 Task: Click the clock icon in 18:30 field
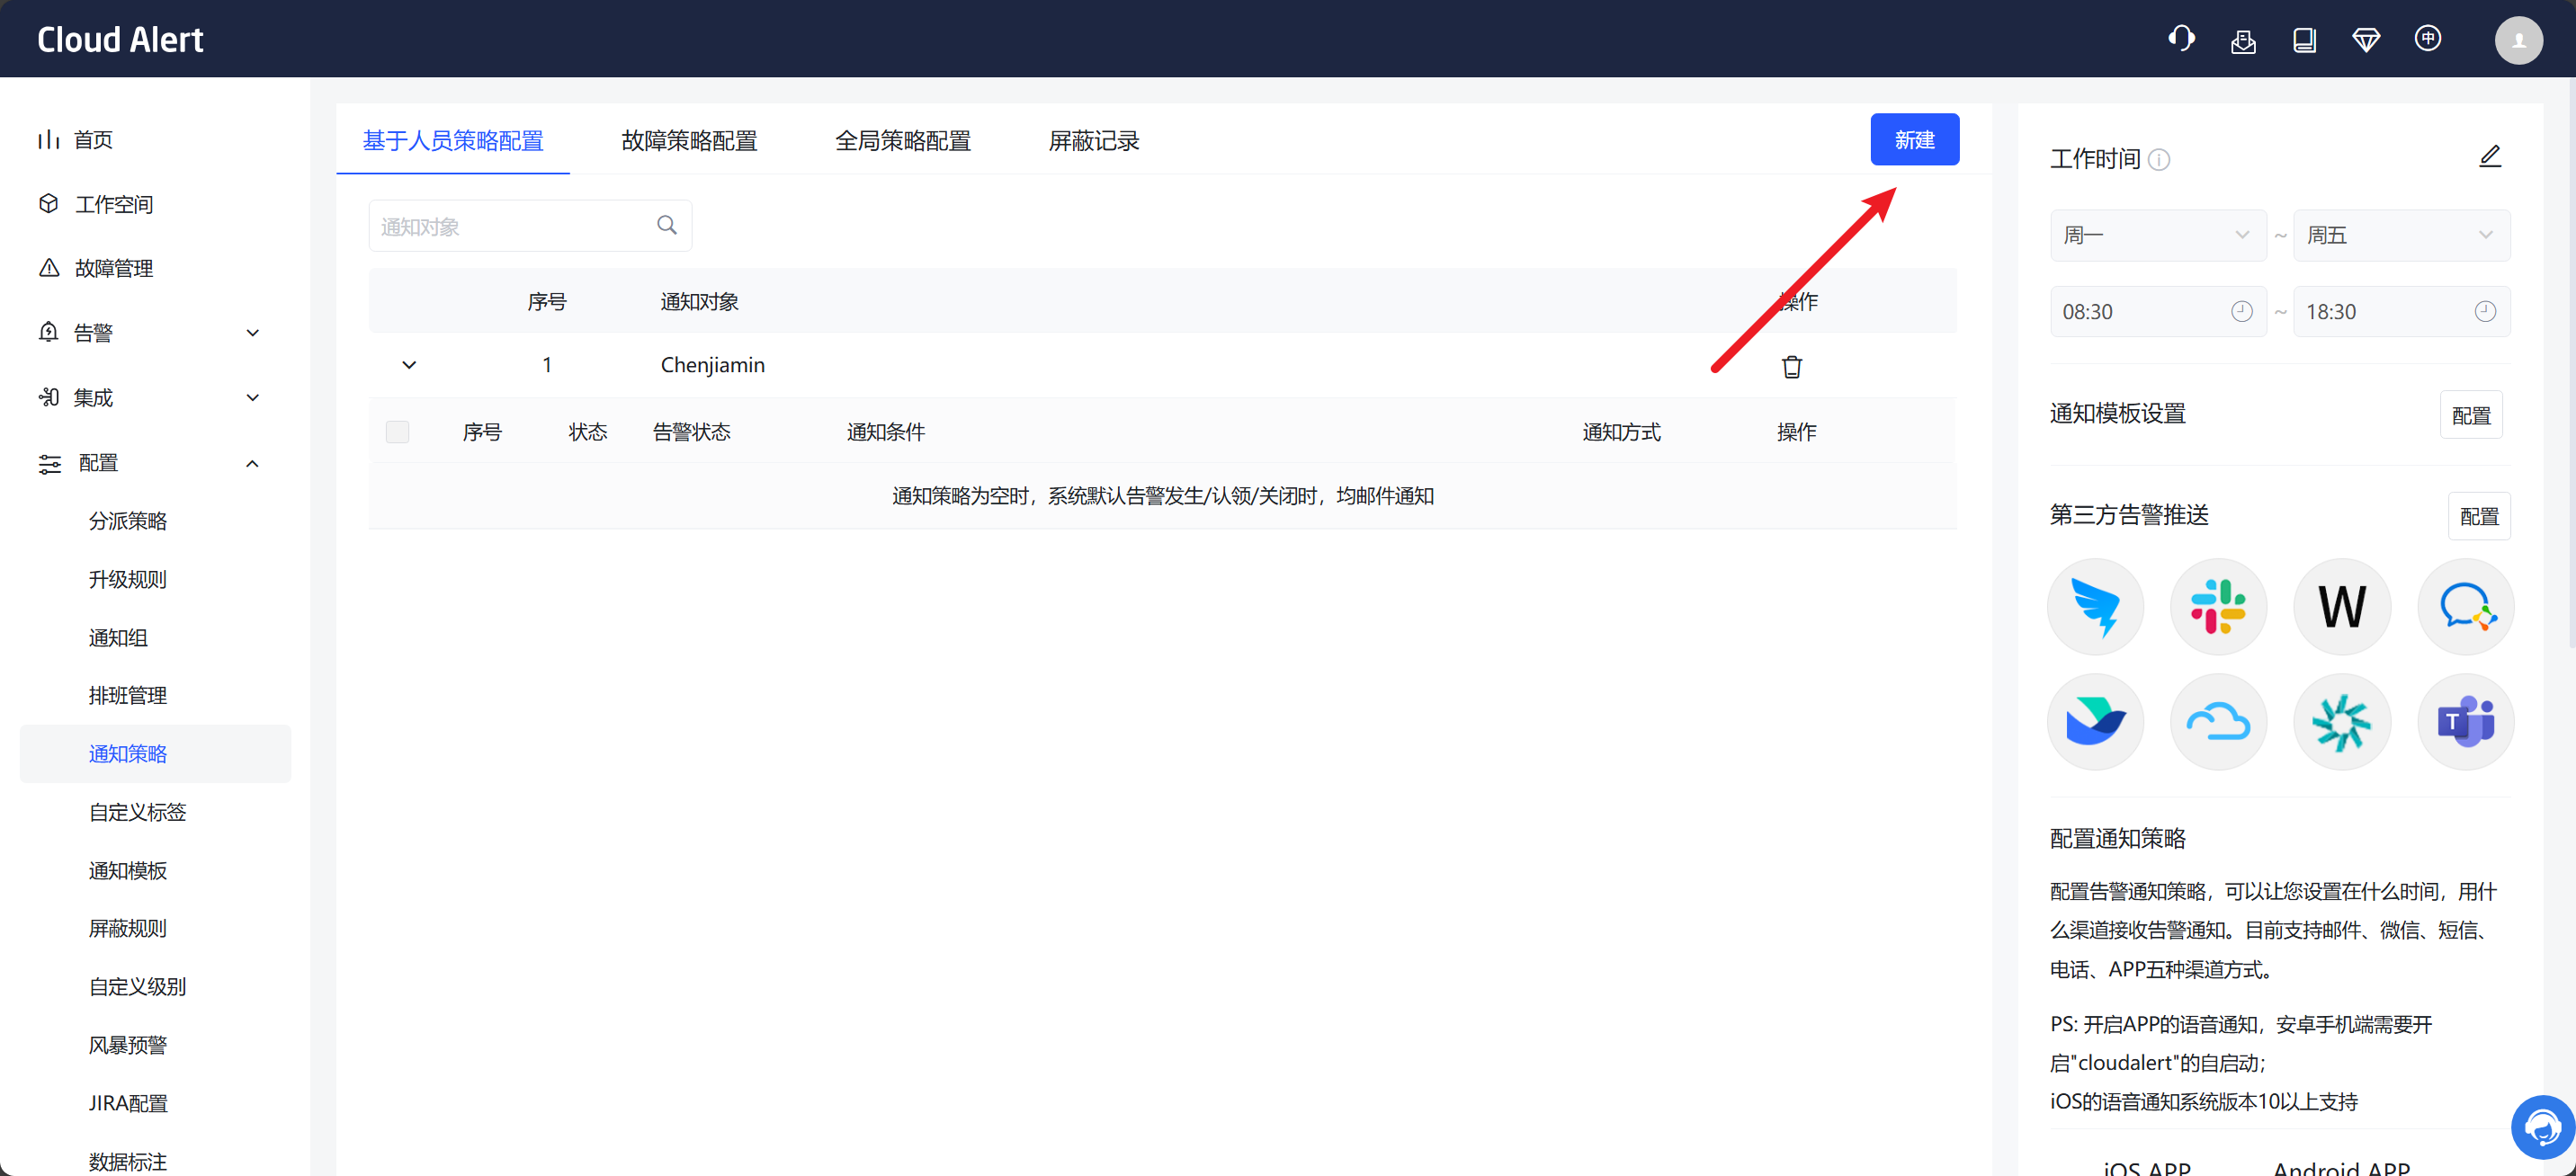(2484, 312)
